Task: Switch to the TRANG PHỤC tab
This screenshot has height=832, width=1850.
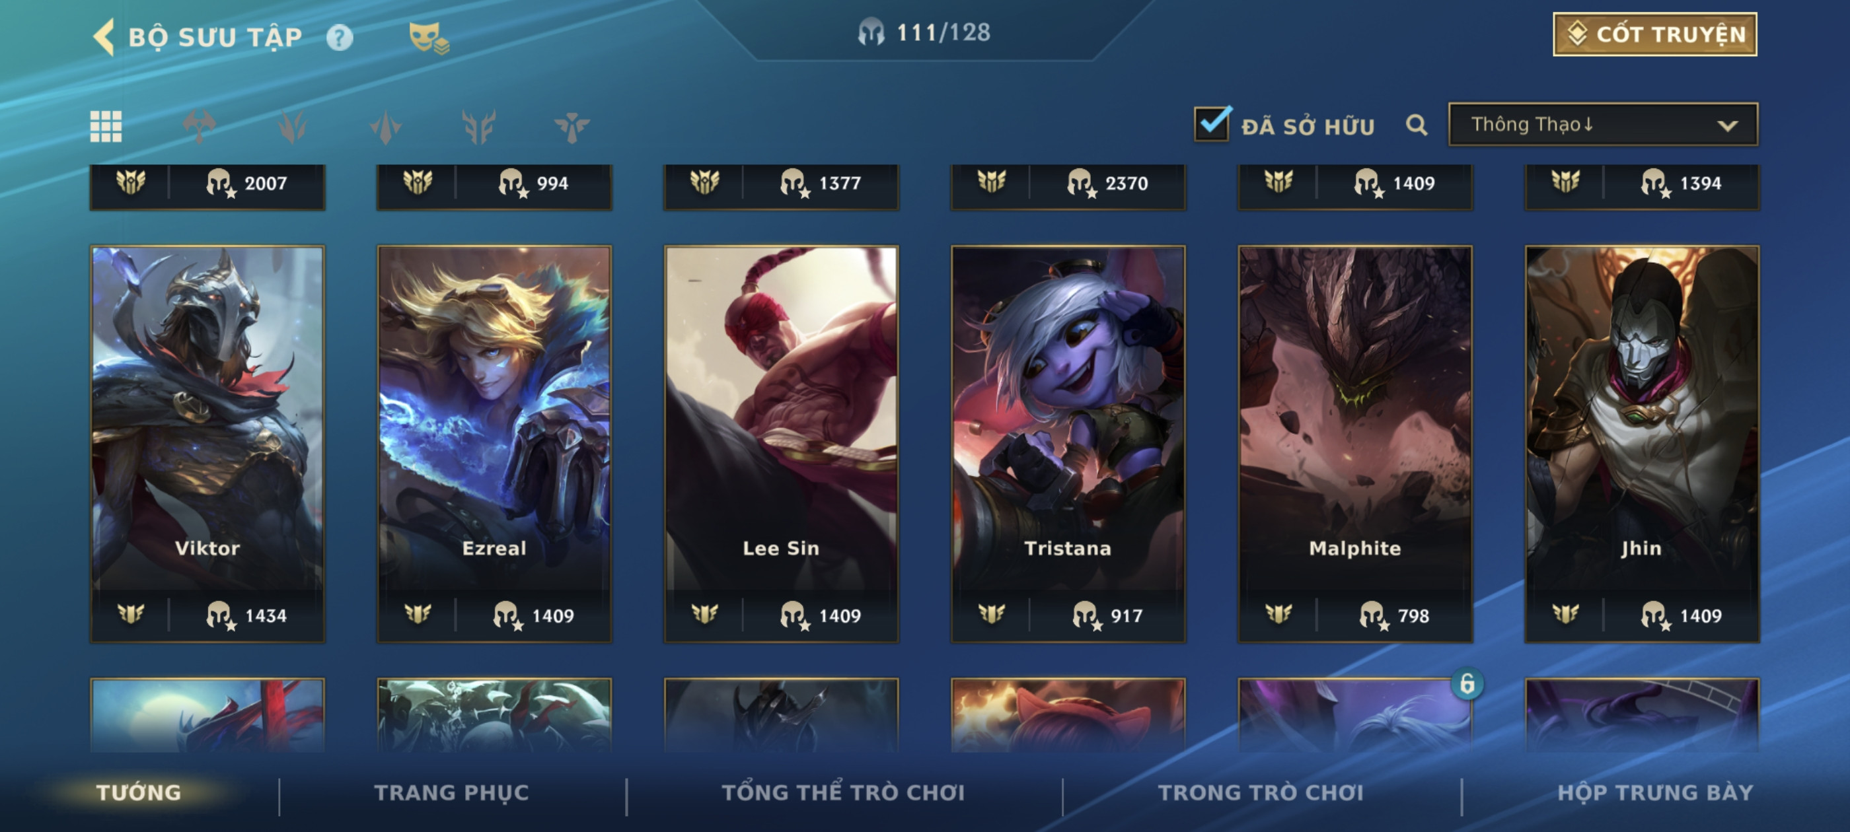Action: click(x=451, y=792)
